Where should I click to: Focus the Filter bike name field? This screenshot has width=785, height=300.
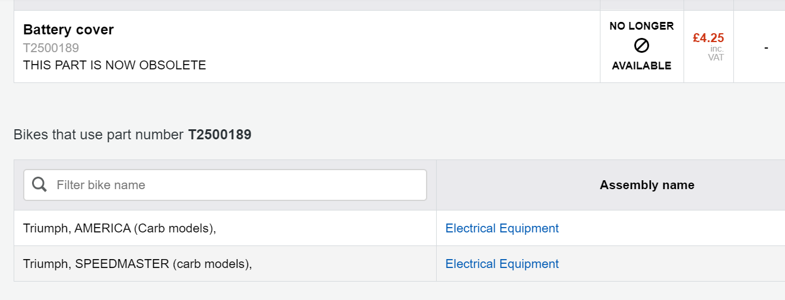225,185
